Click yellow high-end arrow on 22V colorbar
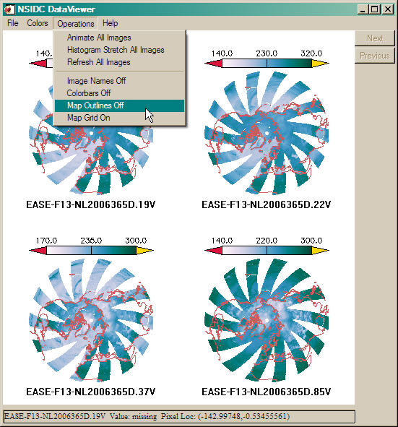398x427 pixels. click(320, 64)
